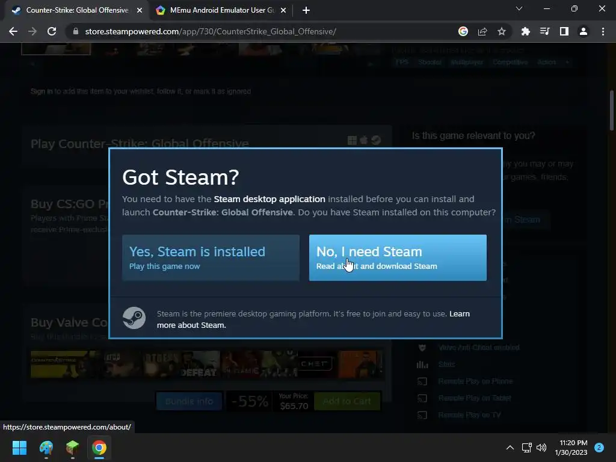Close the Counter-Strike tab
This screenshot has height=462, width=616.
coord(140,10)
